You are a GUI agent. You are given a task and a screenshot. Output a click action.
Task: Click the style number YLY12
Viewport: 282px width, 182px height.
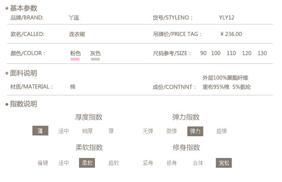[227, 18]
